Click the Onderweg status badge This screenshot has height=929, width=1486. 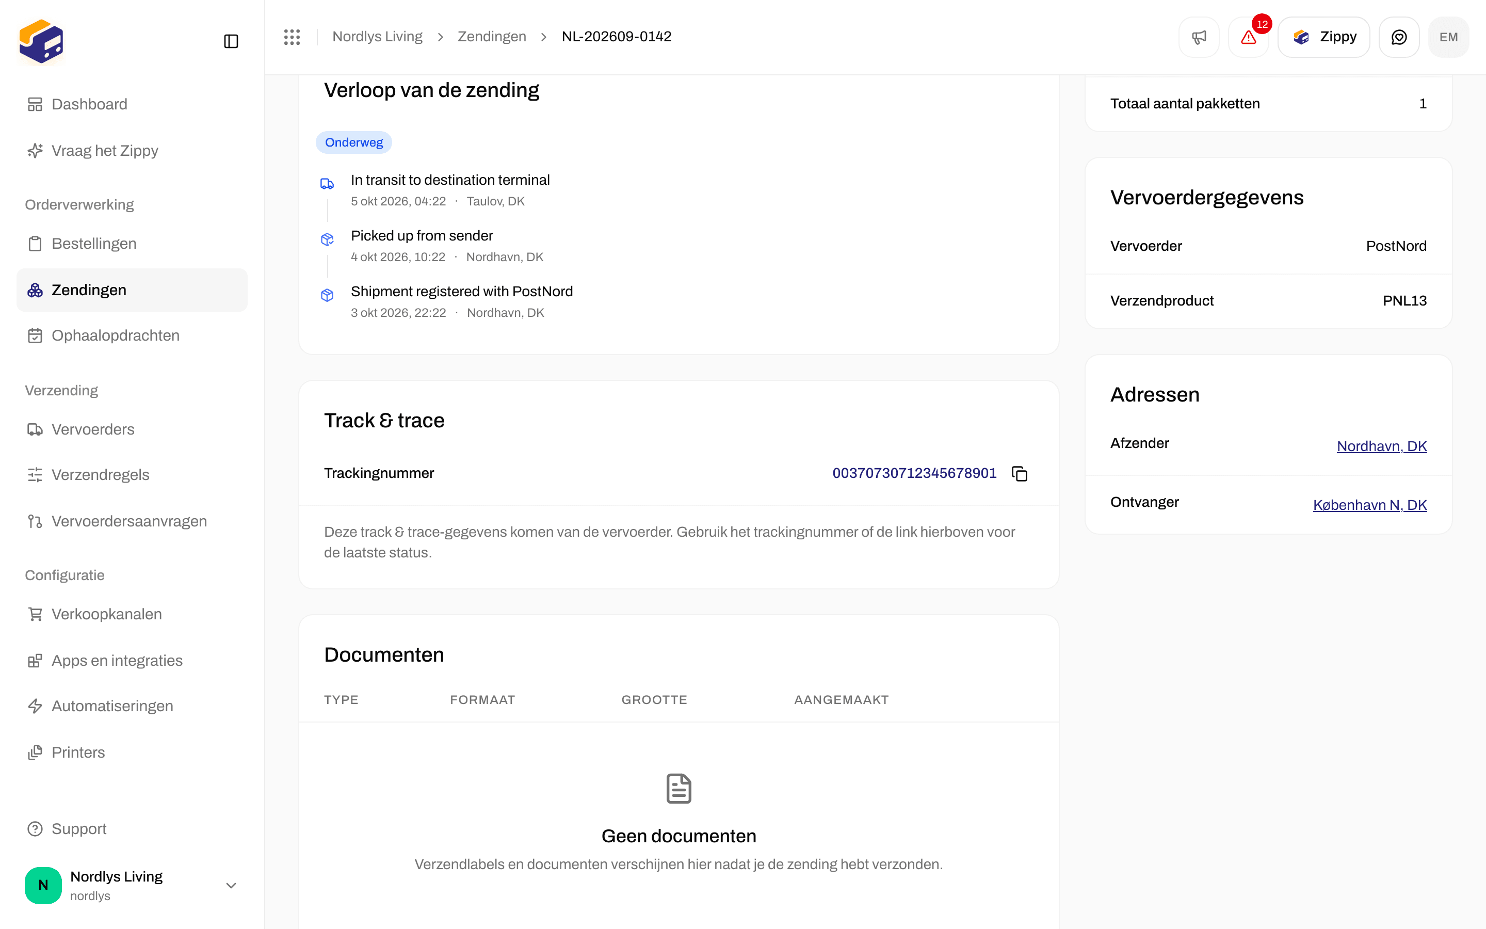click(353, 142)
